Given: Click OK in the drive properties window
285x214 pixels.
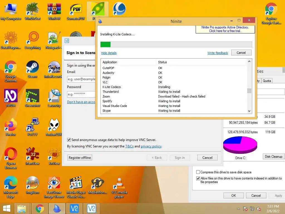Looking at the screenshot, I should point(234,195).
